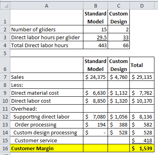Select the $1,132 cell
The width and height of the screenshot is (158, 155).
(x=119, y=93)
